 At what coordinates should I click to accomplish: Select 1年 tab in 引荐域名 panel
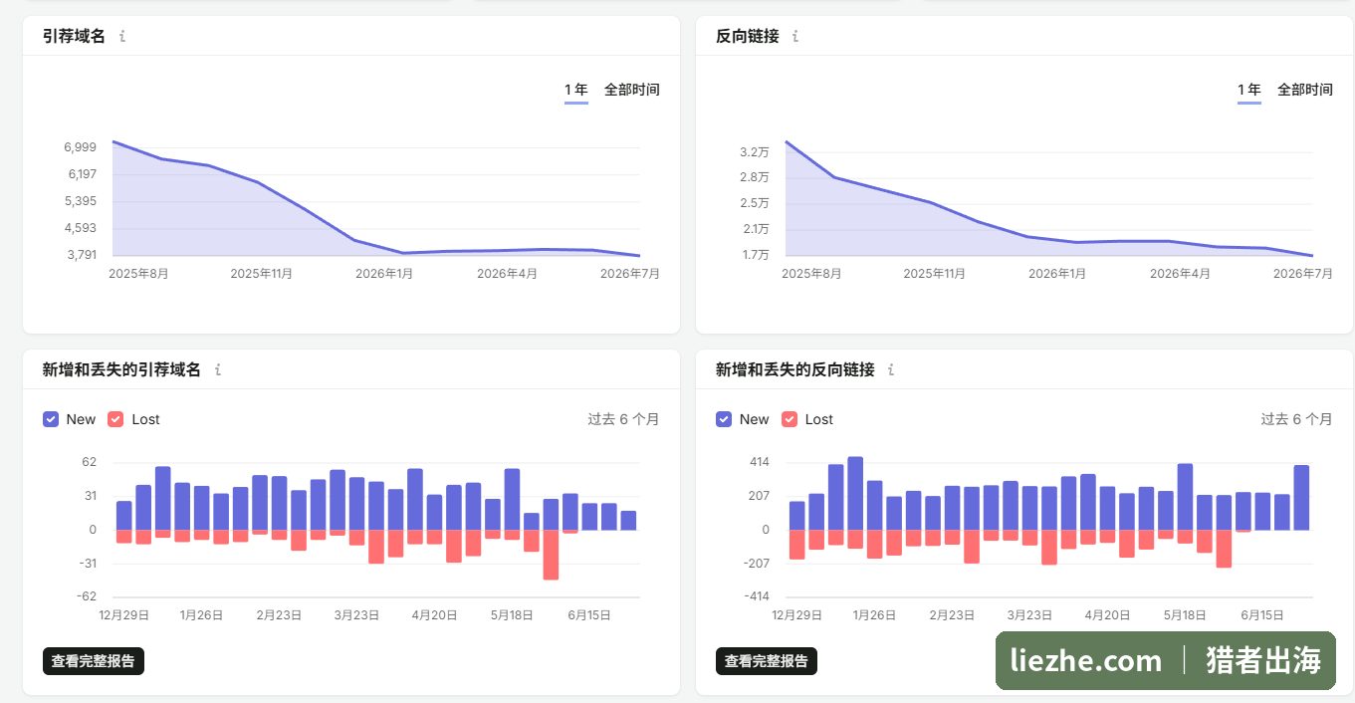click(x=576, y=90)
